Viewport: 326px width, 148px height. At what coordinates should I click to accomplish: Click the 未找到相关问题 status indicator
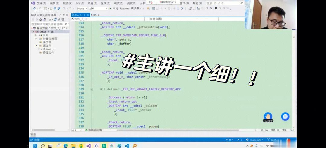94,130
